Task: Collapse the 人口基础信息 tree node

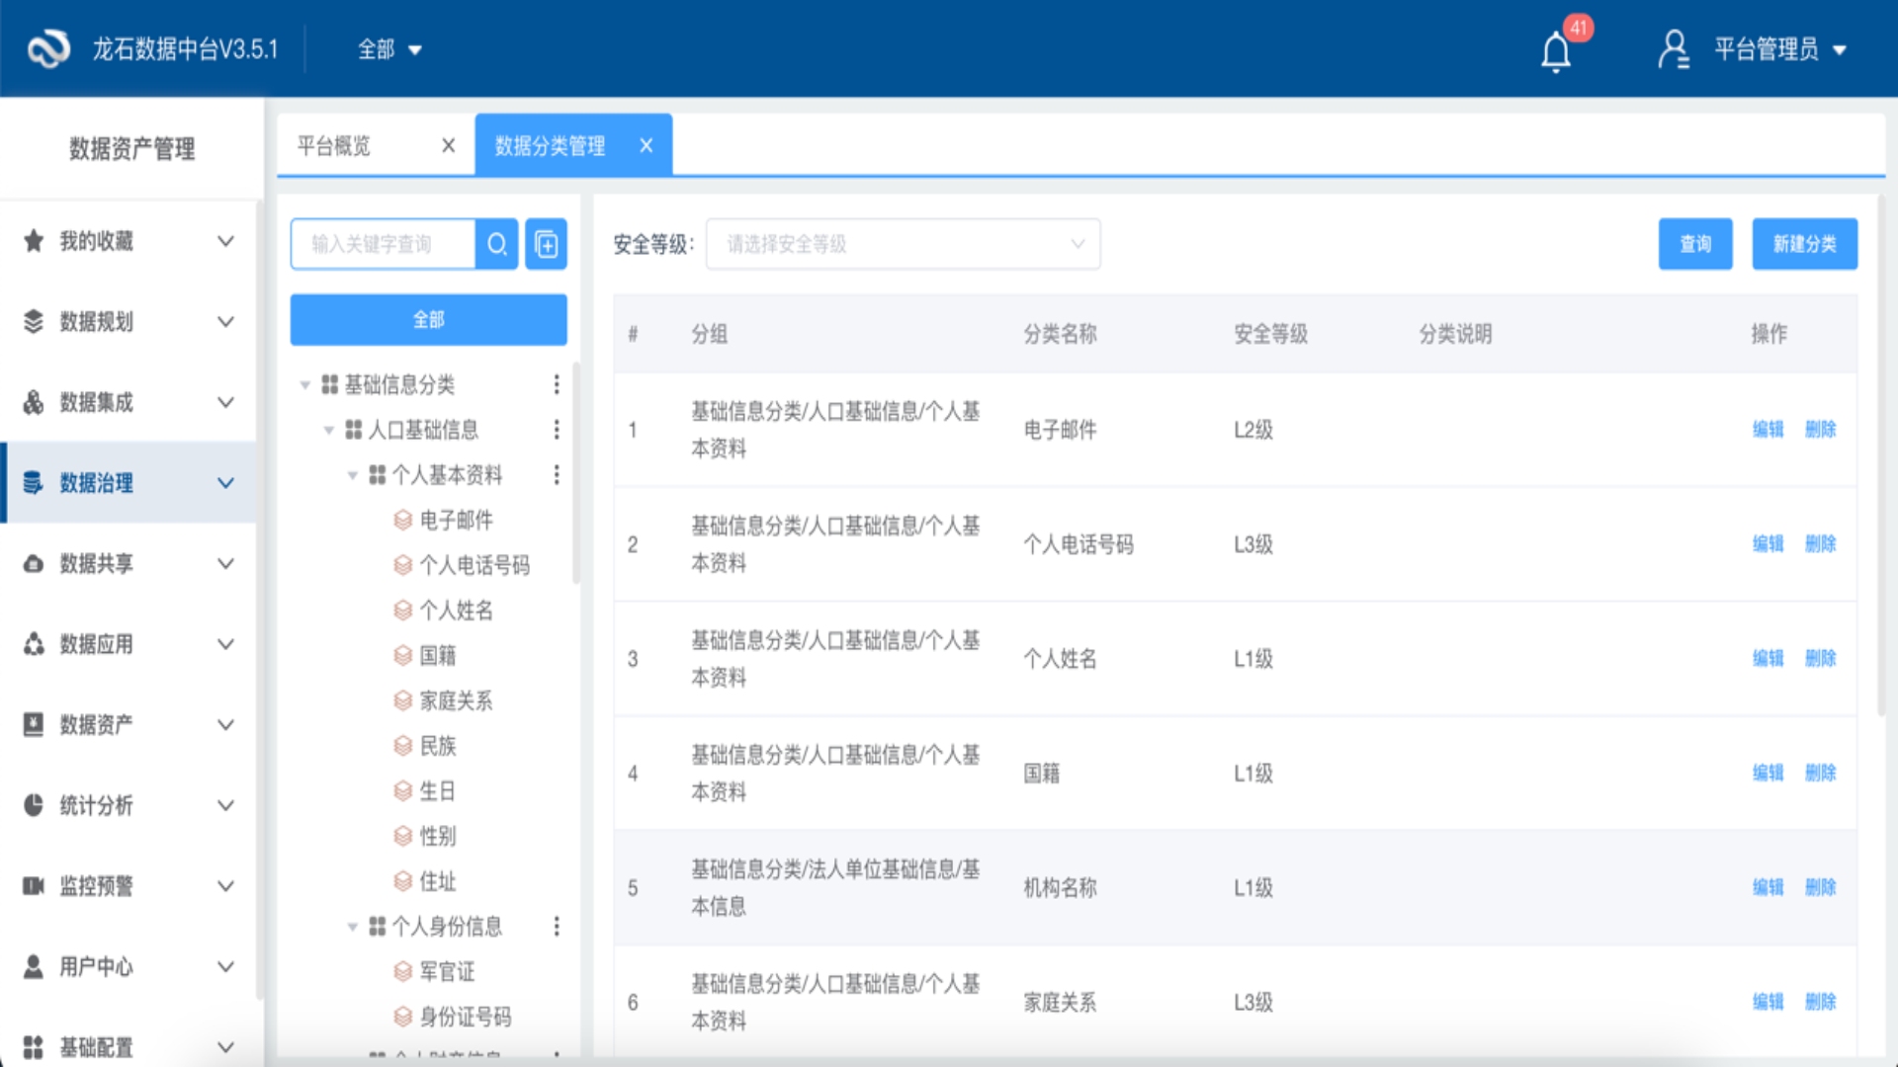Action: click(329, 430)
